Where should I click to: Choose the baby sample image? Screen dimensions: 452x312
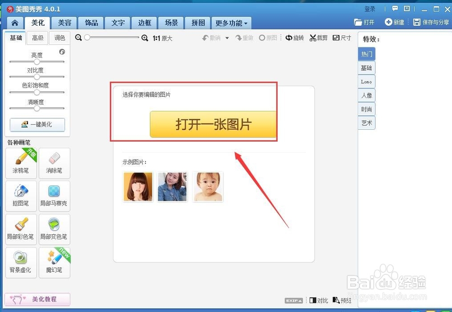click(207, 186)
